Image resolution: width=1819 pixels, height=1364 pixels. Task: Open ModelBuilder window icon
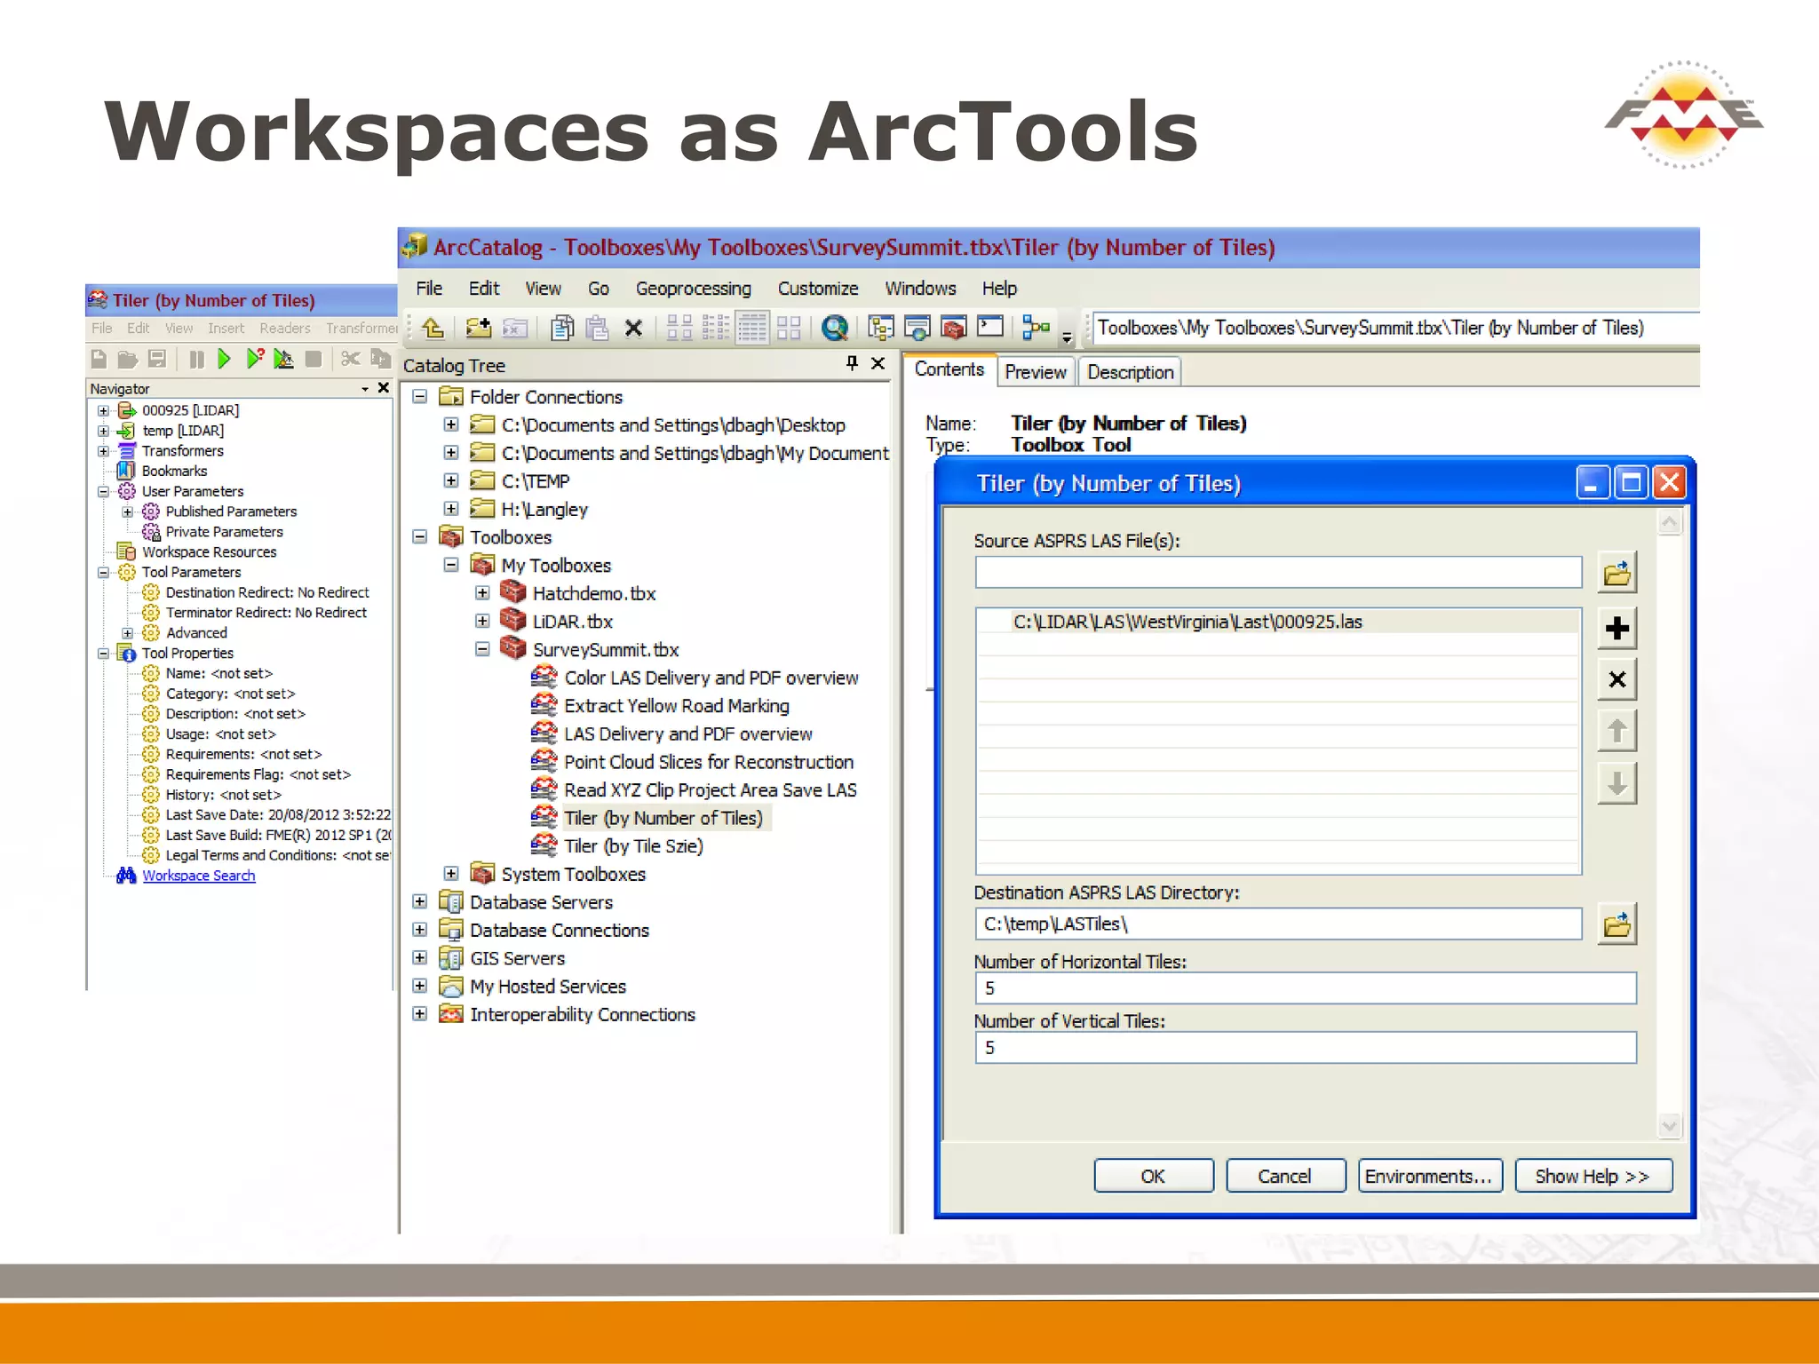point(1036,328)
